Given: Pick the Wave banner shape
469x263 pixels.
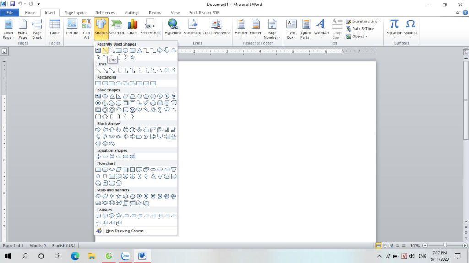Looking at the screenshot, I should 139,203.
